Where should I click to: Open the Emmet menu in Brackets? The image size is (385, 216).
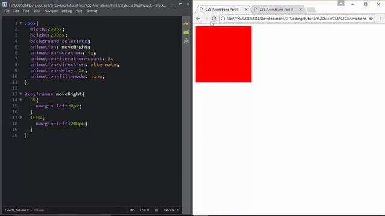tap(91, 11)
